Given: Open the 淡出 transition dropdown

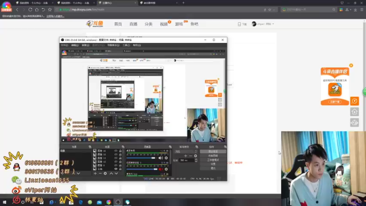Looking at the screenshot, I should click(186, 152).
